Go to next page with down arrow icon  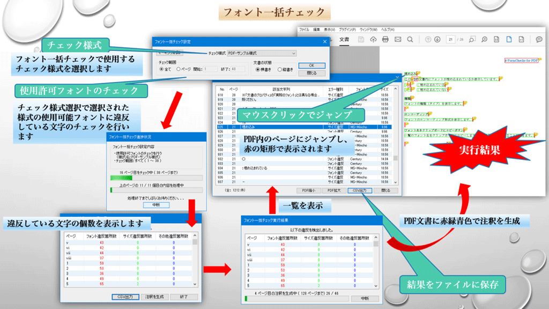pyautogui.click(x=437, y=40)
